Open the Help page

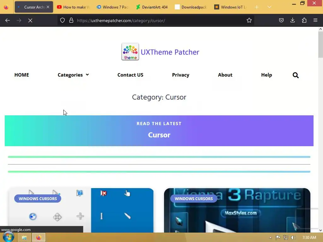tap(267, 75)
